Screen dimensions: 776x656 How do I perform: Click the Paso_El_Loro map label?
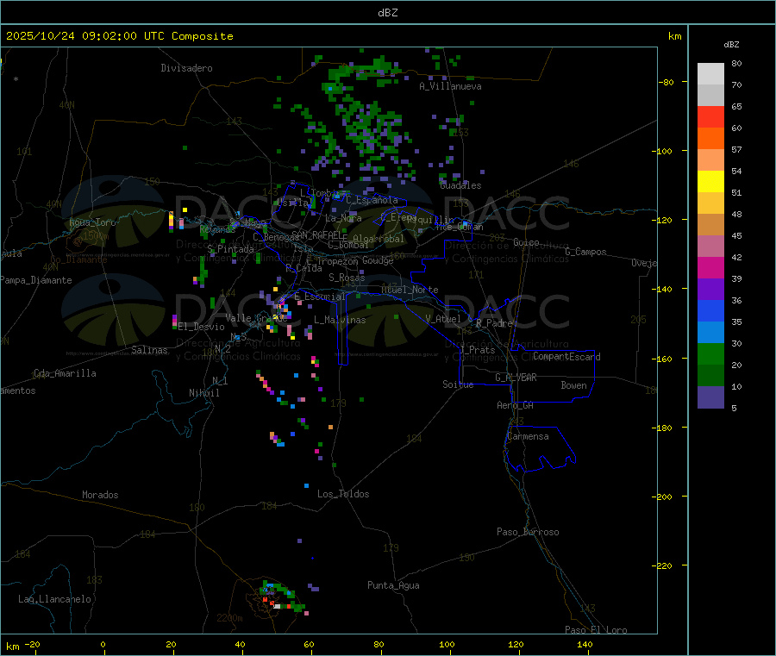596,630
